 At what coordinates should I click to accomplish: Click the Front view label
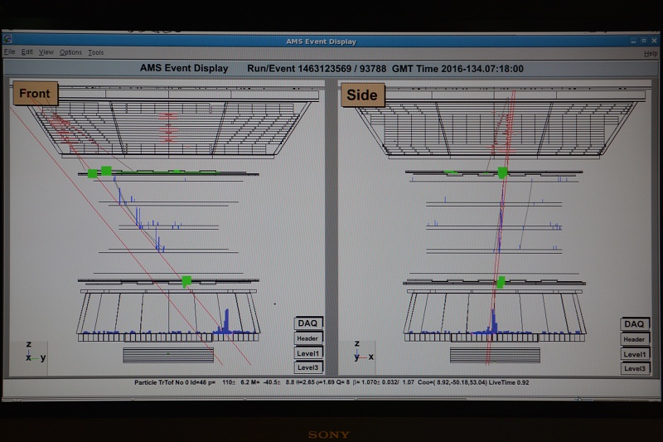click(35, 94)
